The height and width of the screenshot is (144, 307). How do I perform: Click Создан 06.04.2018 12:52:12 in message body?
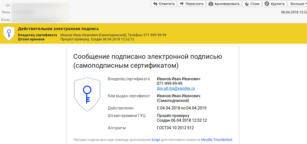pyautogui.click(x=182, y=120)
